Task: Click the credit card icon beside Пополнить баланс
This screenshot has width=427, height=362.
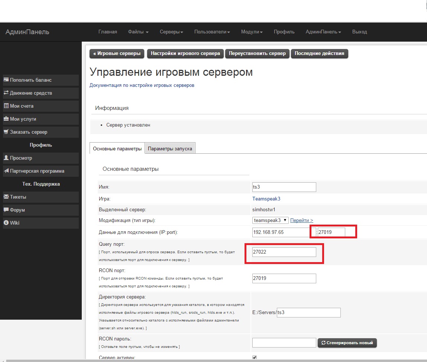Action: click(x=6, y=80)
